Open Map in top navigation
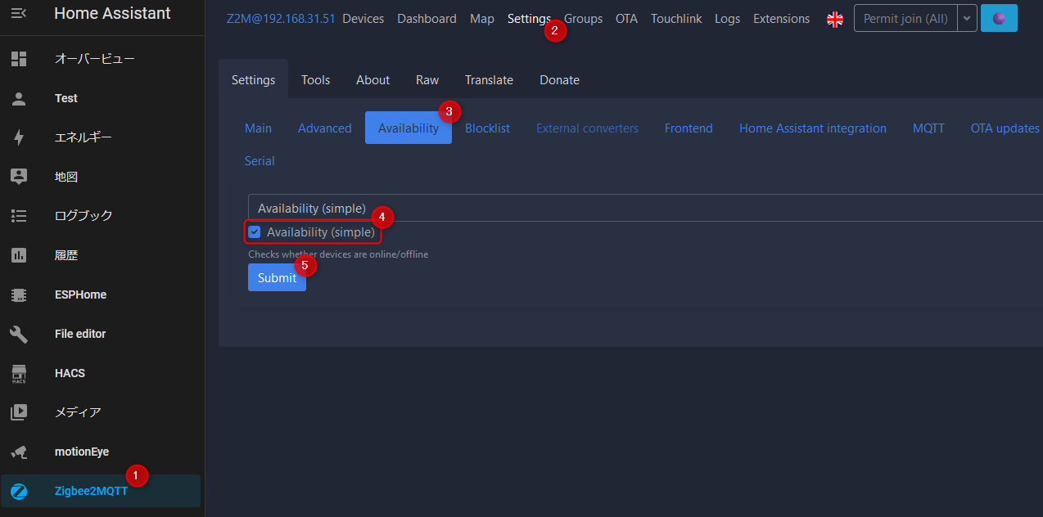Image resolution: width=1043 pixels, height=517 pixels. [482, 18]
